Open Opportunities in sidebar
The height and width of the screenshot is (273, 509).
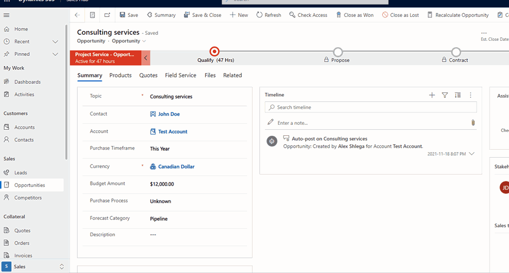(x=32, y=185)
